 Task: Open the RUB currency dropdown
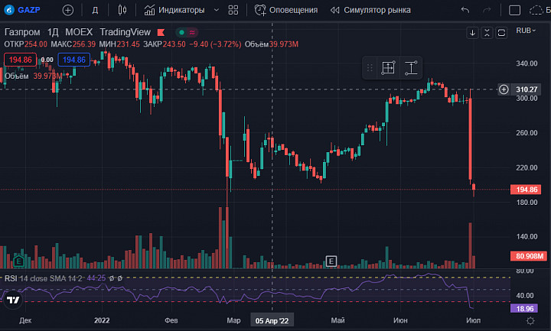(526, 31)
